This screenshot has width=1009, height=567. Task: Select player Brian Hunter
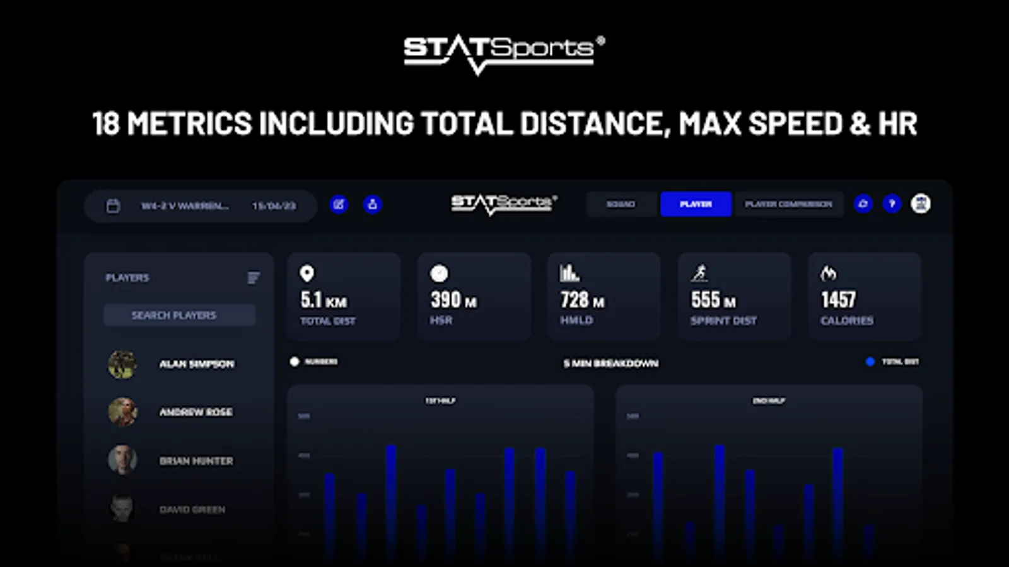[196, 461]
